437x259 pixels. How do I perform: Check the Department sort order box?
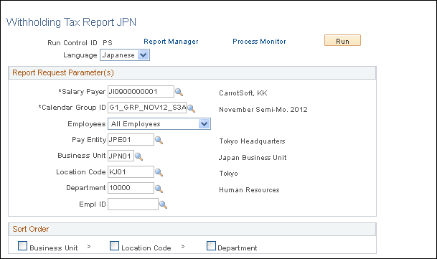click(x=211, y=246)
